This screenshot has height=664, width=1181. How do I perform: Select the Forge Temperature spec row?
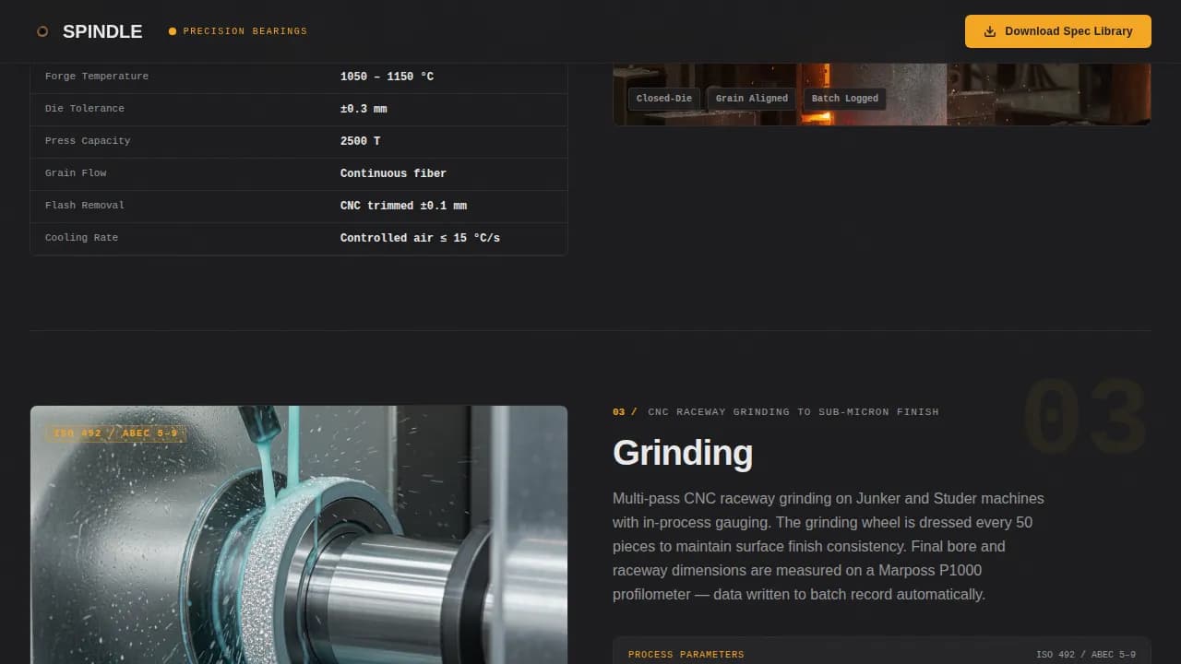(299, 77)
